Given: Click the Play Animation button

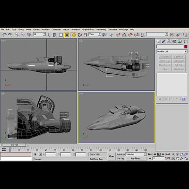Looking at the screenshot, I should [159, 154].
